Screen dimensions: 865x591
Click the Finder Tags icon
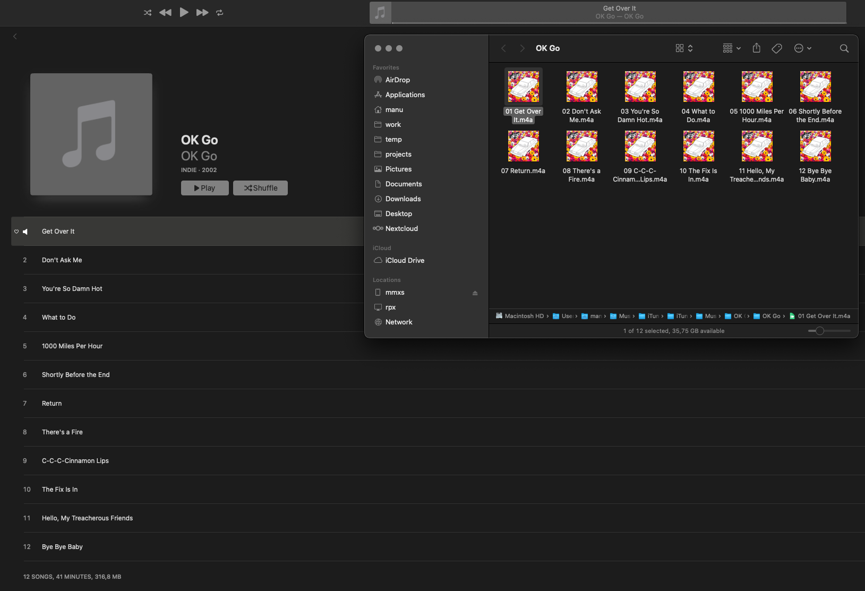777,48
